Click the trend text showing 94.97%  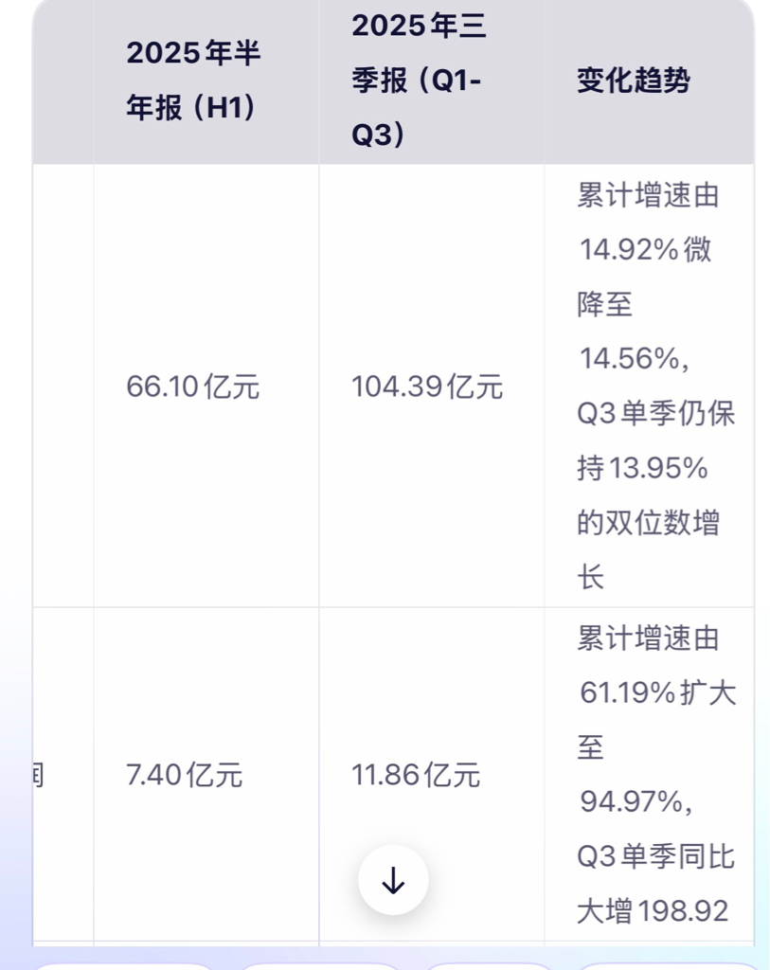(636, 801)
